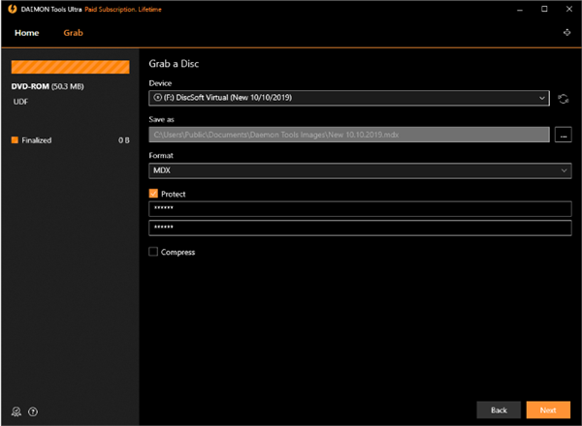
Task: Switch to the Home tab
Action: (x=27, y=33)
